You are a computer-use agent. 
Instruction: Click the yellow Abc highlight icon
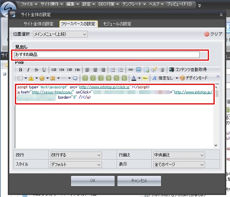click(x=145, y=78)
